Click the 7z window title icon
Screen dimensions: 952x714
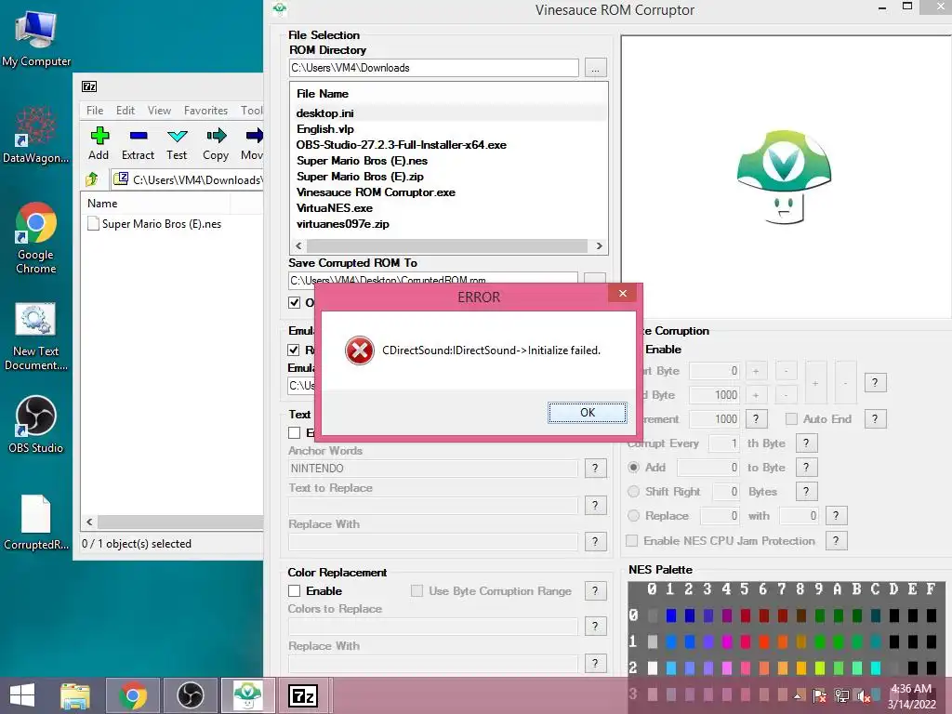pos(89,86)
